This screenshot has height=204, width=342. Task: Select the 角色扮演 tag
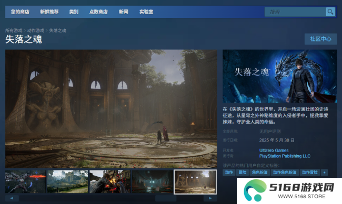point(259,173)
